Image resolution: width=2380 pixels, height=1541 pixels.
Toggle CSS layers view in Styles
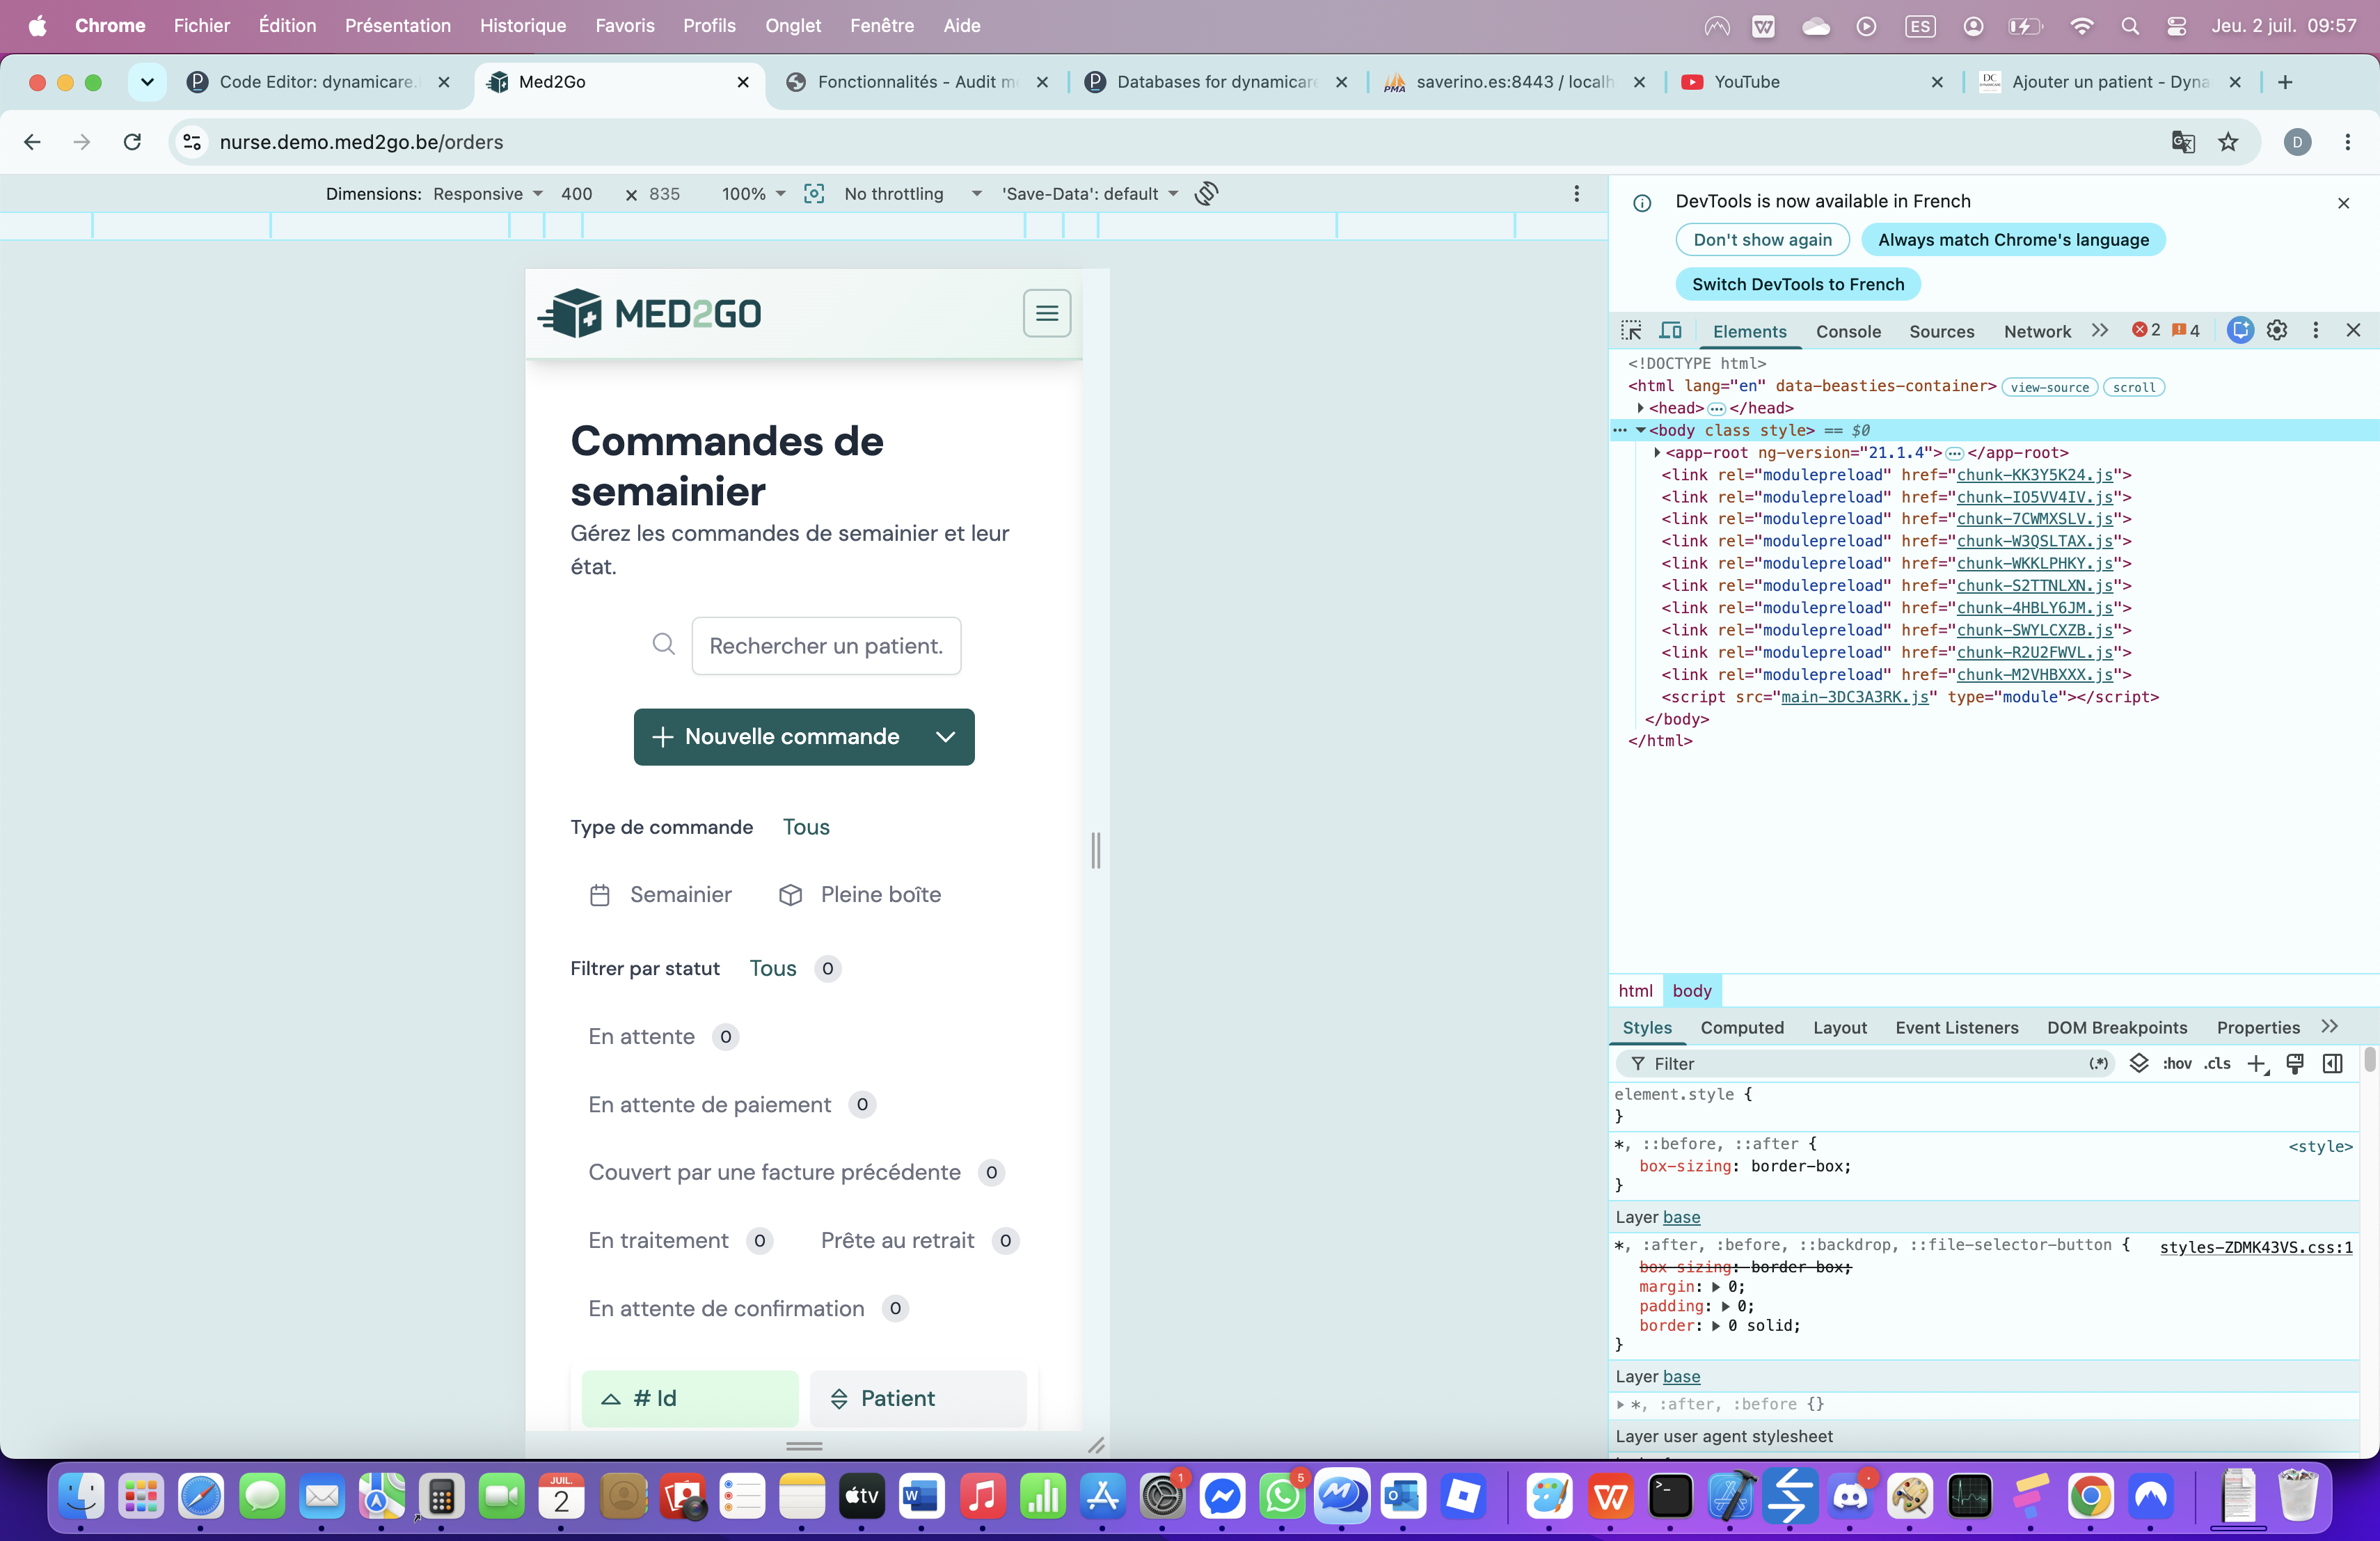point(2139,1063)
